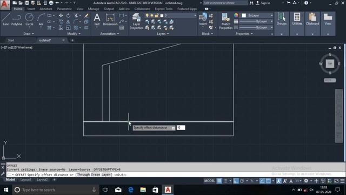Open the Annotate ribbon tab
The height and width of the screenshot is (195, 346).
46,9
